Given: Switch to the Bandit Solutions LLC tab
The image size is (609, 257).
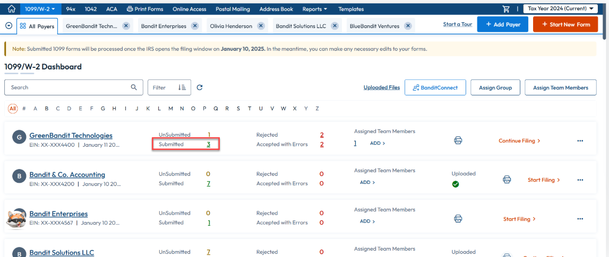Looking at the screenshot, I should click(301, 26).
